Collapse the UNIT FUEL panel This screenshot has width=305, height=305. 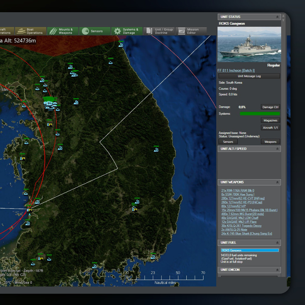point(277,243)
